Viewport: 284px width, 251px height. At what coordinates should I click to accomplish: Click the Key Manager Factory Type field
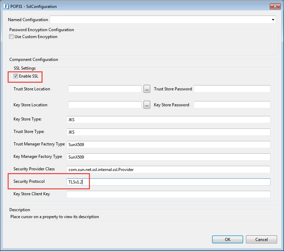pyautogui.click(x=168, y=157)
